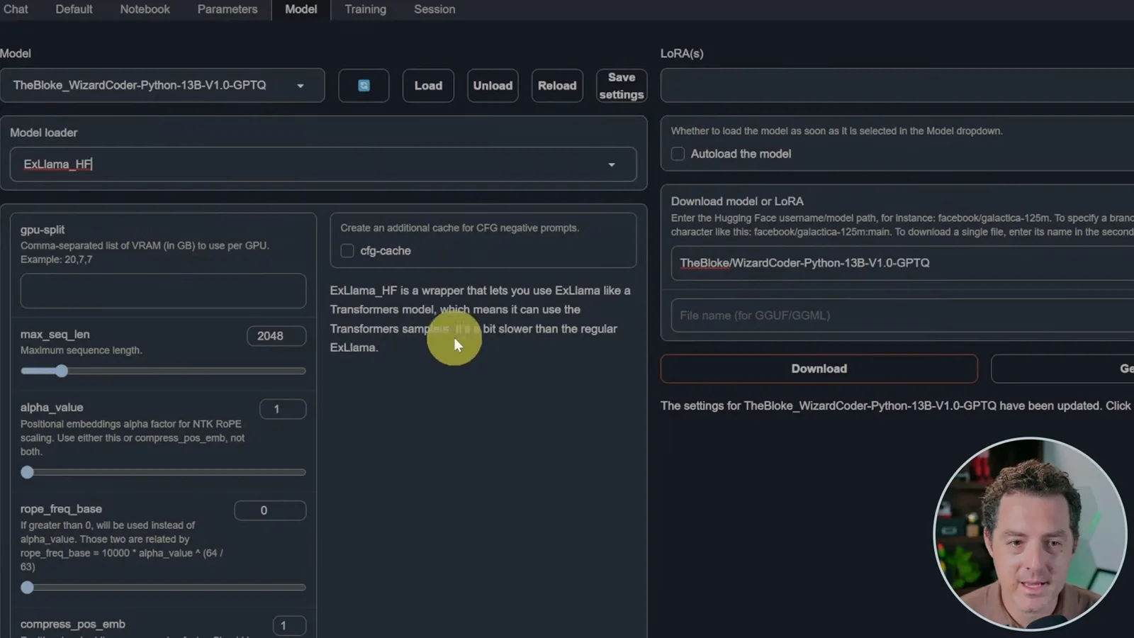Open the Notebook tab
Viewport: 1134px width, 638px height.
[x=145, y=9]
